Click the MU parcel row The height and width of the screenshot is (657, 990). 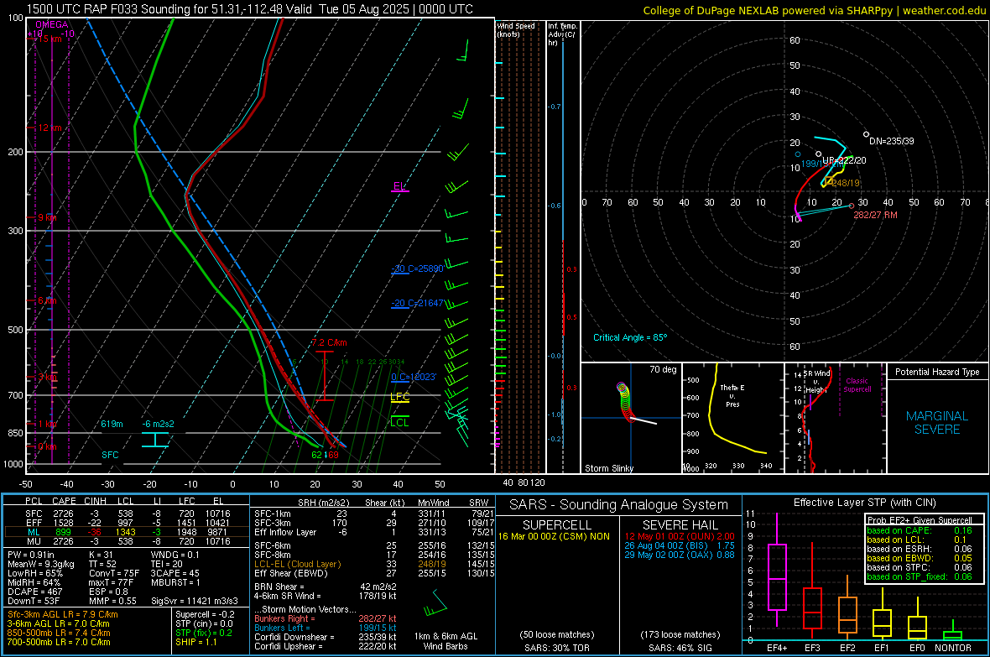125,540
